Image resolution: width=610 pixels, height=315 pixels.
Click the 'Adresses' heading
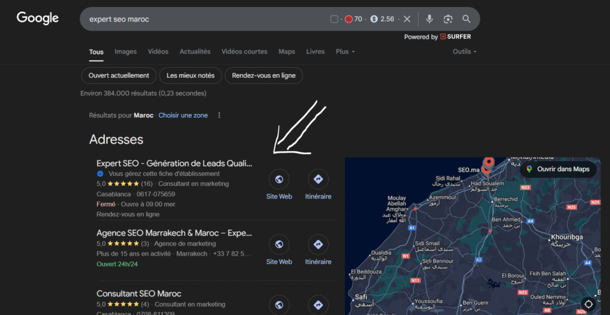(x=116, y=139)
